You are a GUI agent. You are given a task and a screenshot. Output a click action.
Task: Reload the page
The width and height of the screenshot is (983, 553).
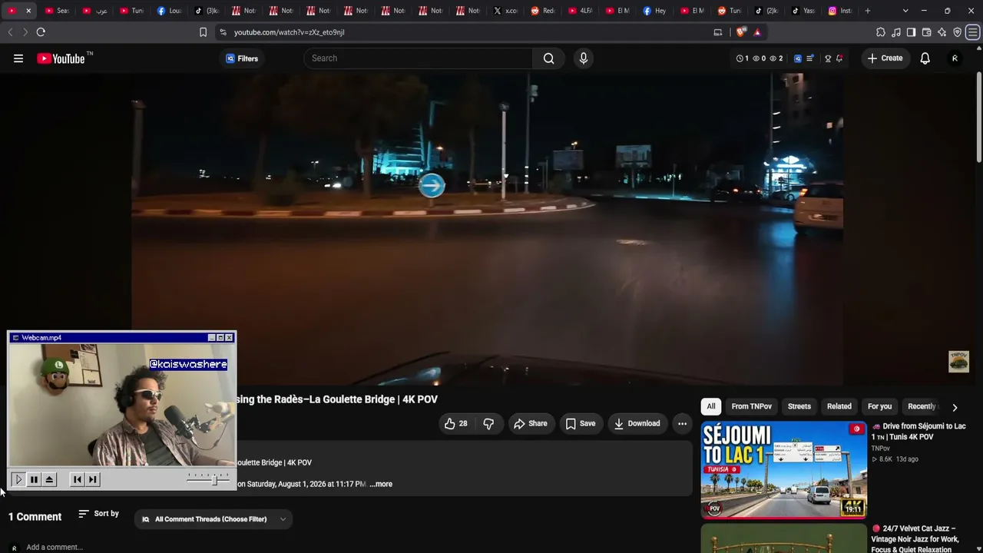pyautogui.click(x=41, y=32)
